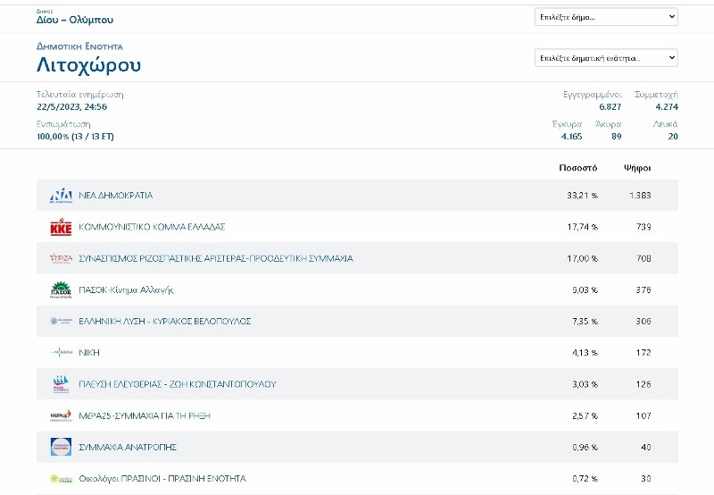Click the Plefsi Eleftherias ship logo
This screenshot has width=714, height=495.
(x=61, y=384)
